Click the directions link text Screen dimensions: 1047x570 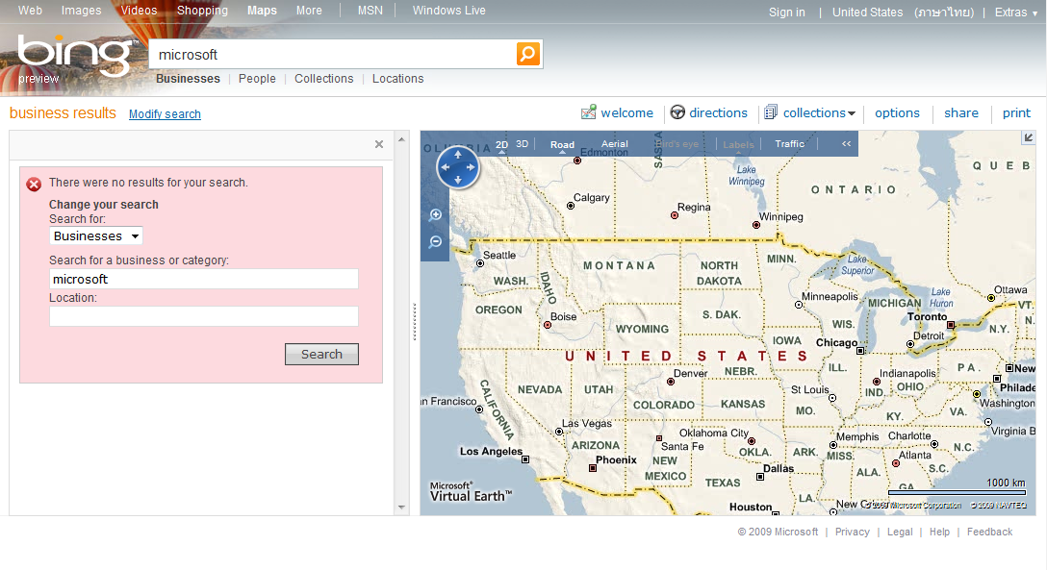click(x=719, y=113)
